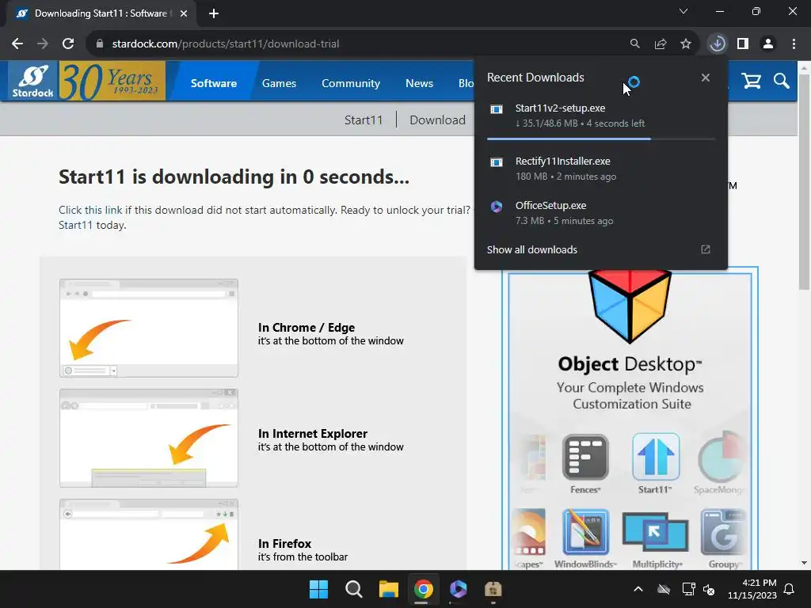Click the share page icon in address bar
Viewport: 811px width, 608px height.
click(x=660, y=44)
